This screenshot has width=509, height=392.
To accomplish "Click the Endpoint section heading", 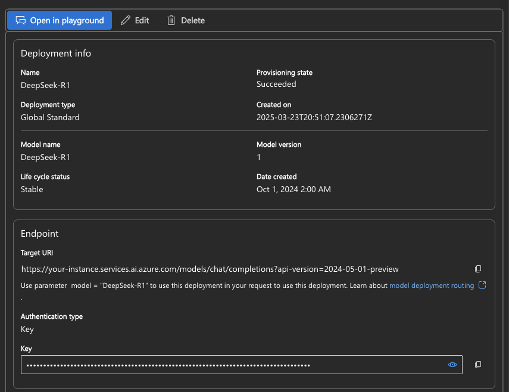I will (x=40, y=233).
